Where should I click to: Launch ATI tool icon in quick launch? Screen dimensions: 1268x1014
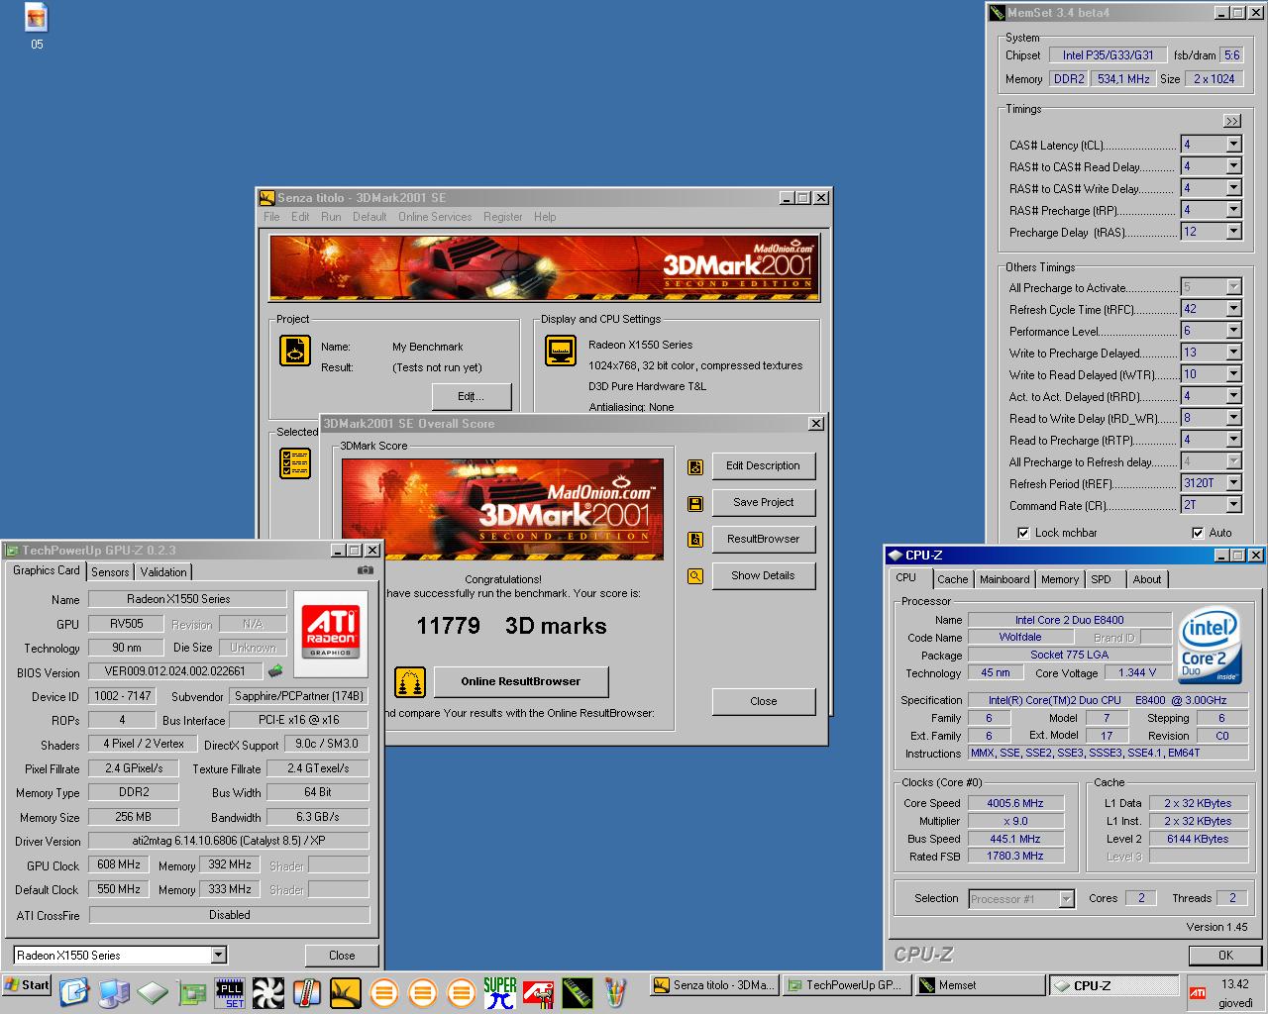click(x=538, y=992)
